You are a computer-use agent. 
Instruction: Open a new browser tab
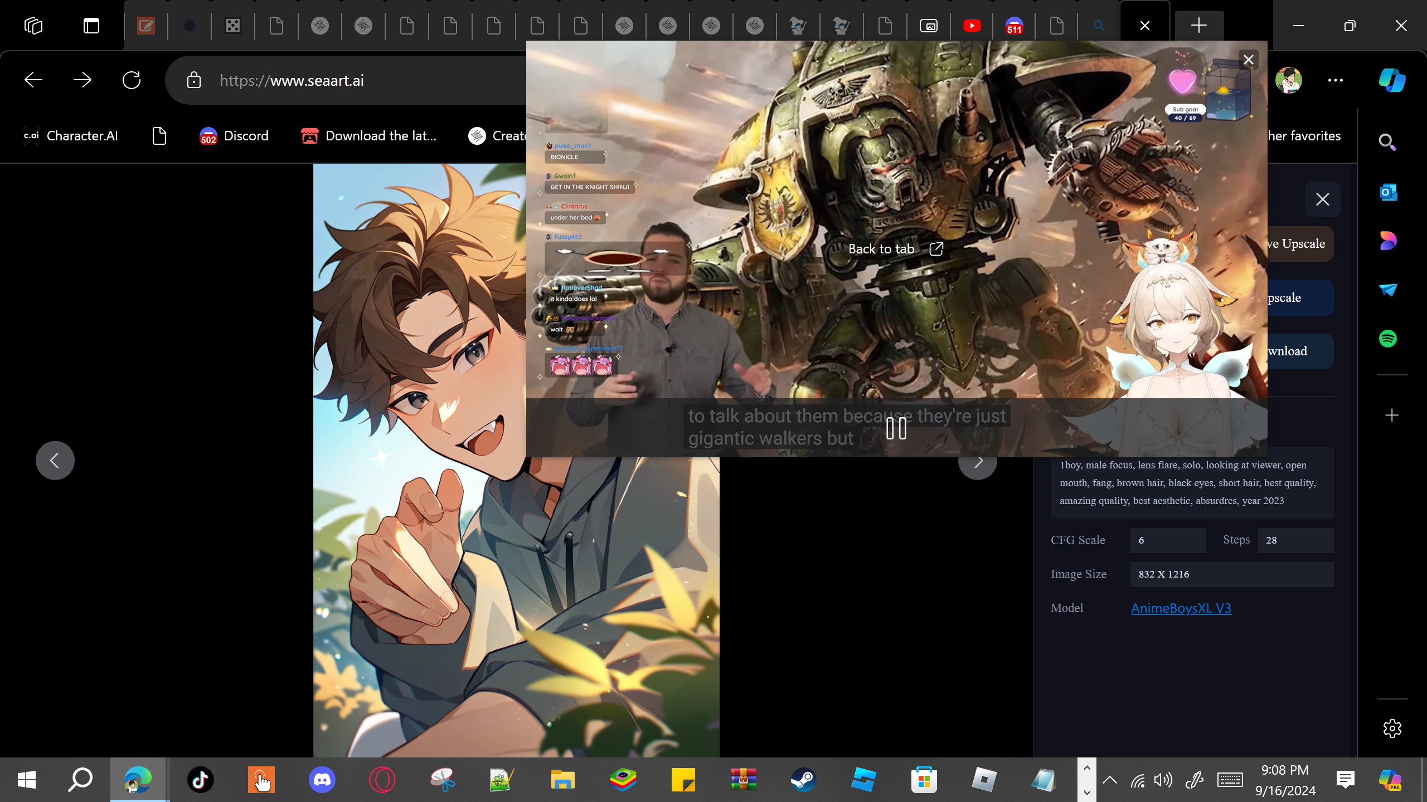(x=1198, y=26)
